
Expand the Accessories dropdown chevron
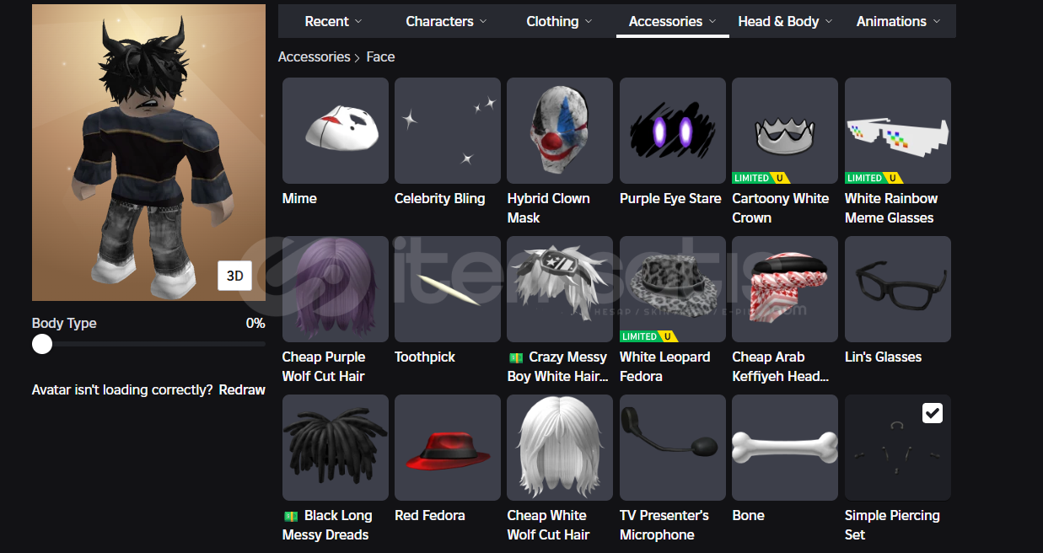click(712, 21)
